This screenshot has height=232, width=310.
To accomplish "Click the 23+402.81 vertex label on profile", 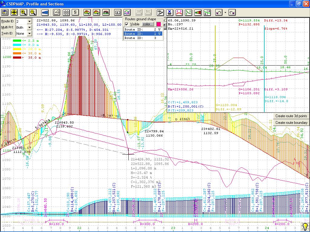I will (211, 129).
